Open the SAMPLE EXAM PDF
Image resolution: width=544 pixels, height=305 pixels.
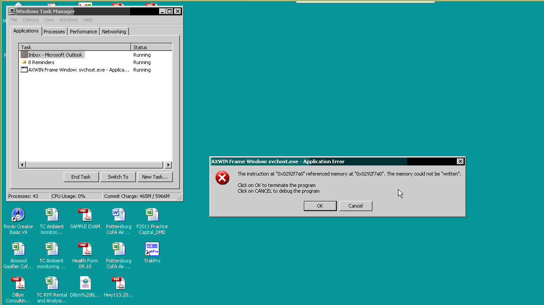click(x=85, y=215)
